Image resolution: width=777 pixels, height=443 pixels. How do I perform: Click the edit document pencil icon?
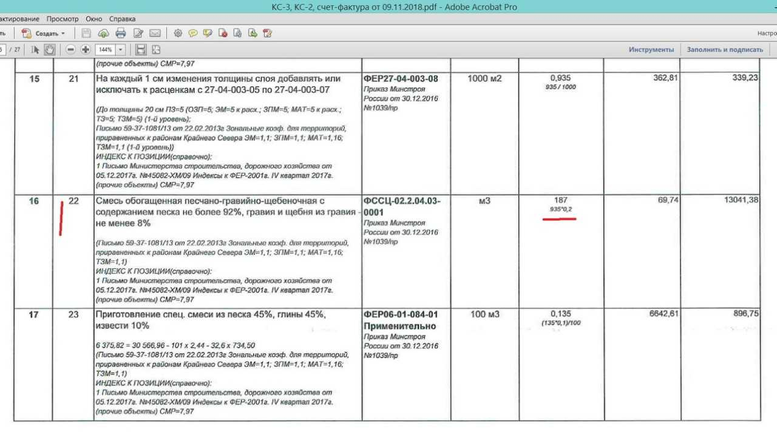tap(138, 33)
